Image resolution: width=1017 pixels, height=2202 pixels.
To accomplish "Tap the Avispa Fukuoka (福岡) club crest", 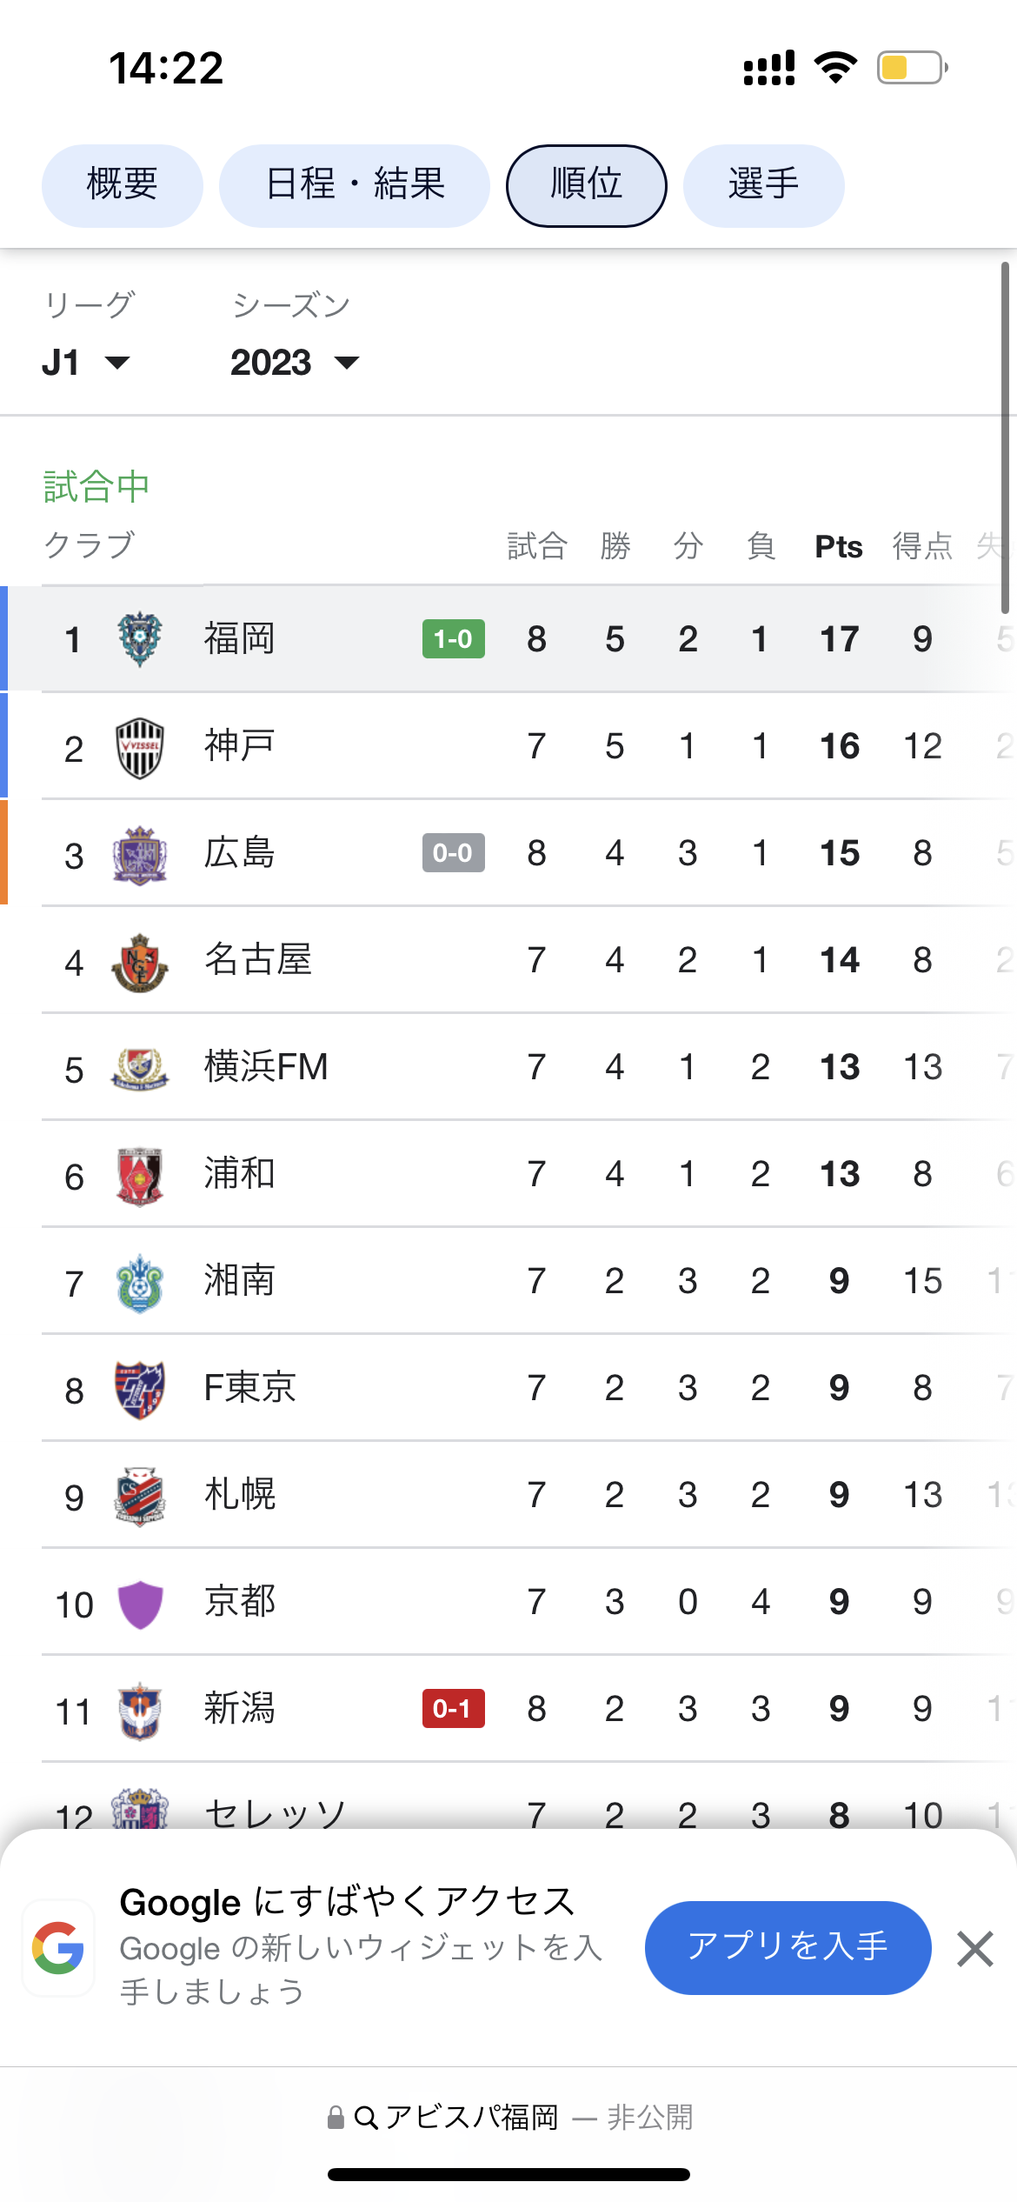I will tap(140, 639).
